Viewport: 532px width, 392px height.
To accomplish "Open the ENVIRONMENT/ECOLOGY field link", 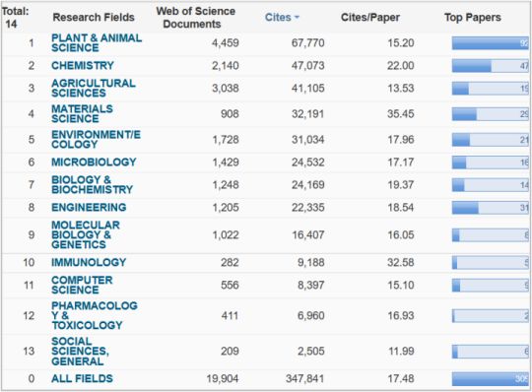I will tap(96, 140).
